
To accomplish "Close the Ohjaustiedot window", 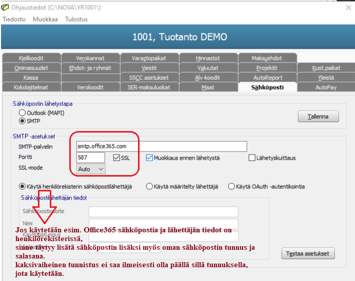I will click(x=348, y=8).
